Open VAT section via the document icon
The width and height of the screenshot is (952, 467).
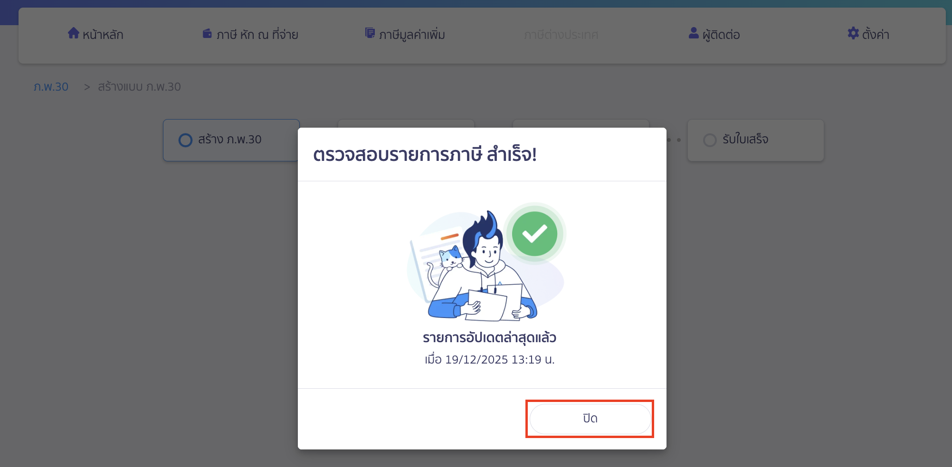[370, 33]
